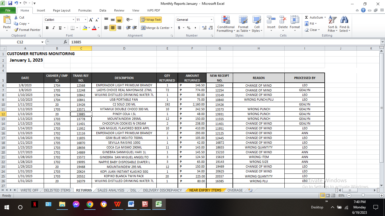Switch to the Formulas ribbon tab
Screen dimensions: 385x216
click(x=85, y=10)
